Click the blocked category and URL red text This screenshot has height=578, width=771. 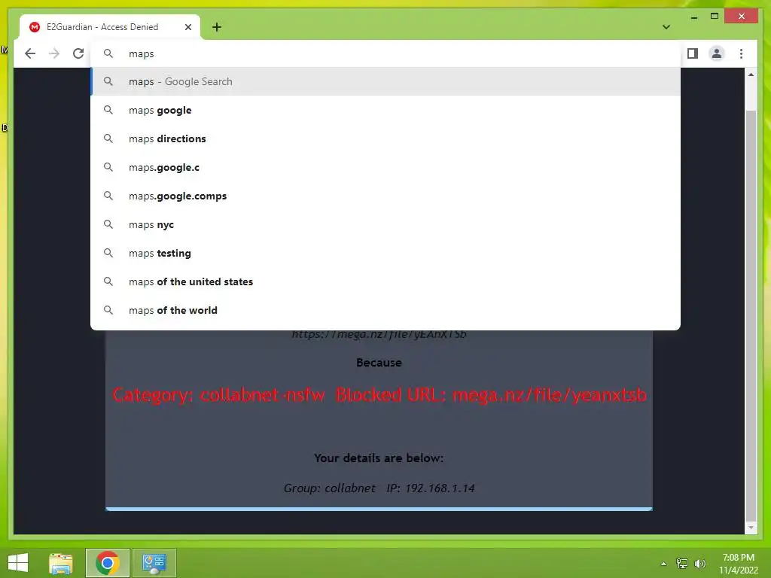tap(379, 395)
